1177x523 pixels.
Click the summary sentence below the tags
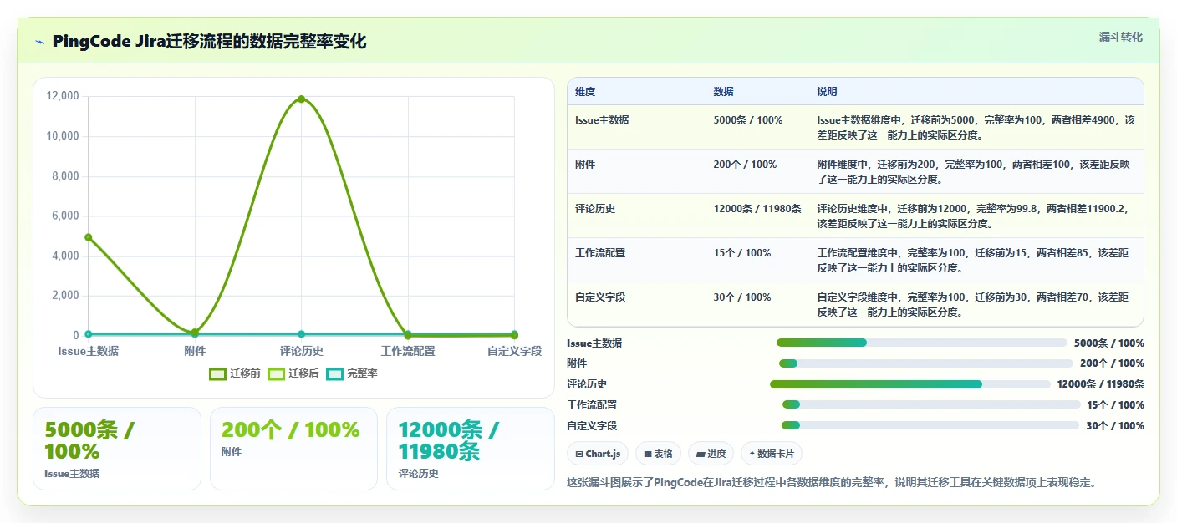coord(831,482)
